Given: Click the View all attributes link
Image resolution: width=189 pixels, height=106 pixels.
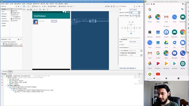Looking at the screenshot, I should click(127, 68).
